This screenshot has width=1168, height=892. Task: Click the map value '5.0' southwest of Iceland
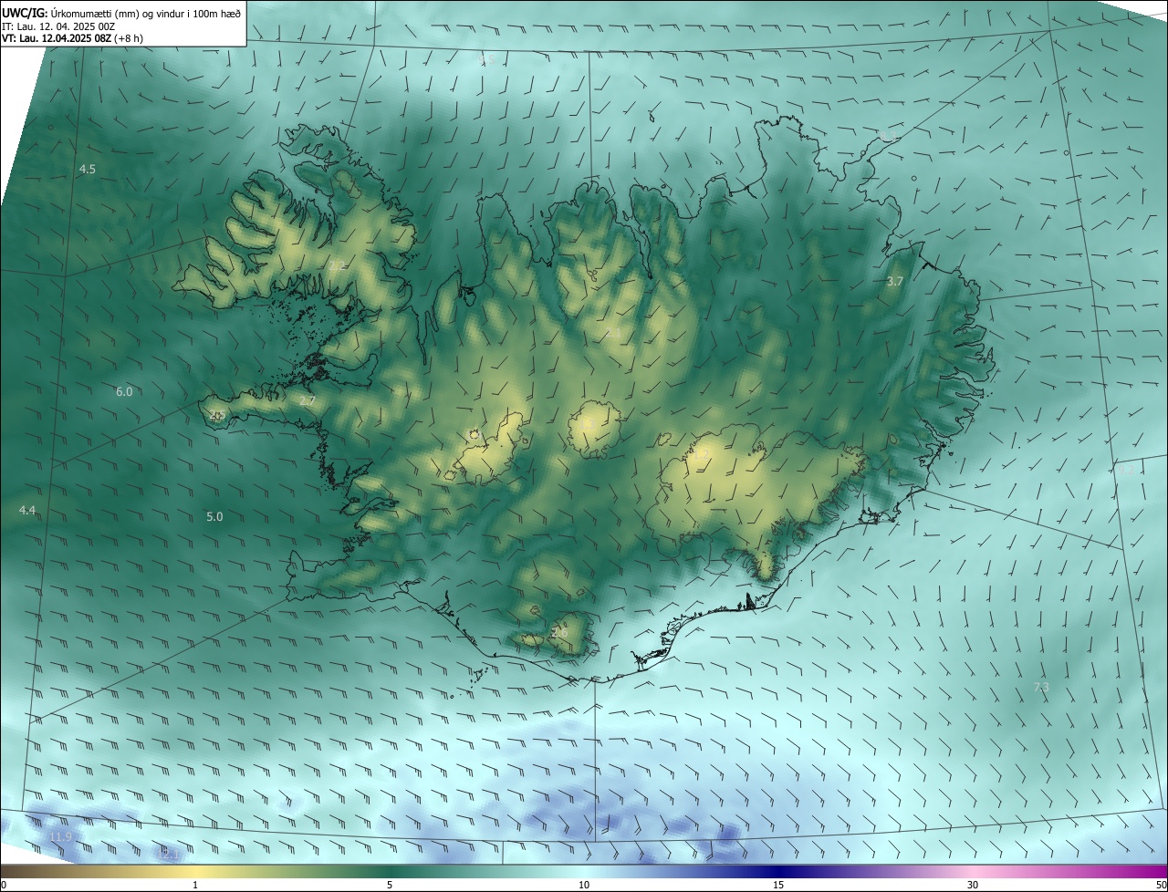coord(214,516)
